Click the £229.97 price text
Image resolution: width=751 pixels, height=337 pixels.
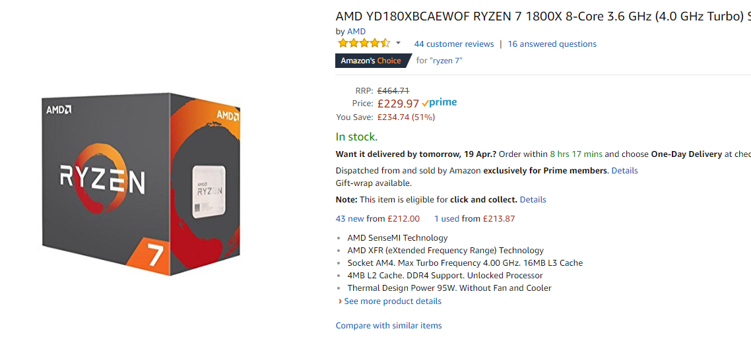[399, 104]
